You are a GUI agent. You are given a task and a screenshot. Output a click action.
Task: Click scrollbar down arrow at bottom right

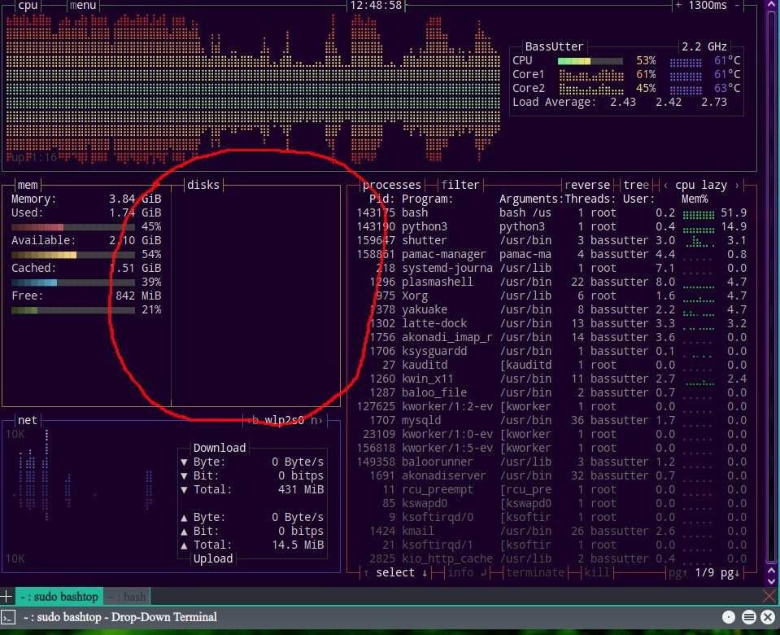[772, 580]
